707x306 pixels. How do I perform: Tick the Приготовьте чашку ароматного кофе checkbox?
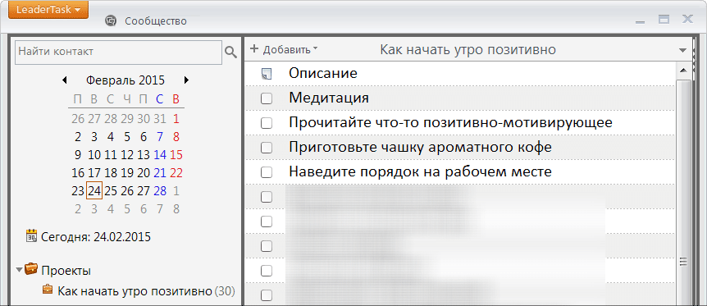(x=267, y=148)
